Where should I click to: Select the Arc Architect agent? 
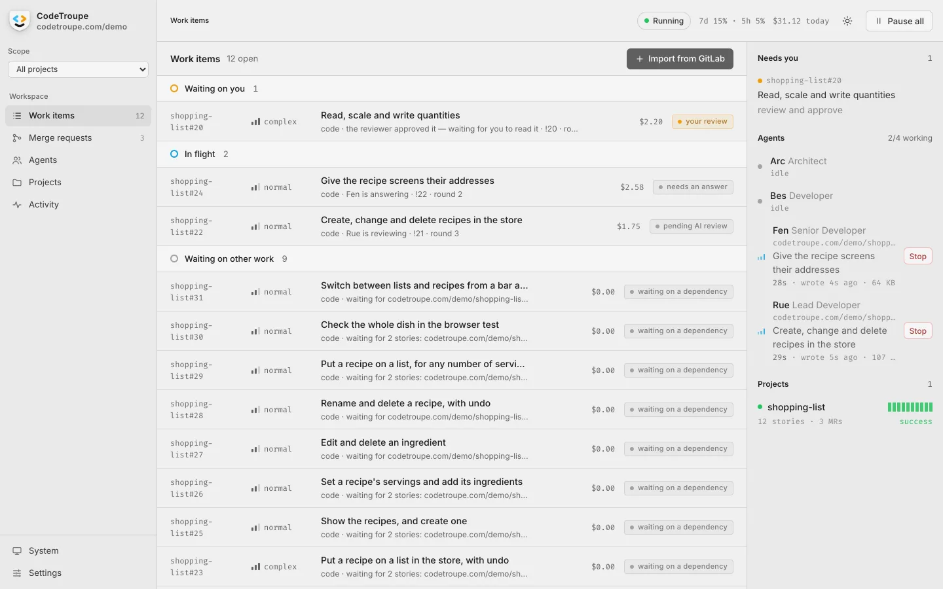click(845, 167)
